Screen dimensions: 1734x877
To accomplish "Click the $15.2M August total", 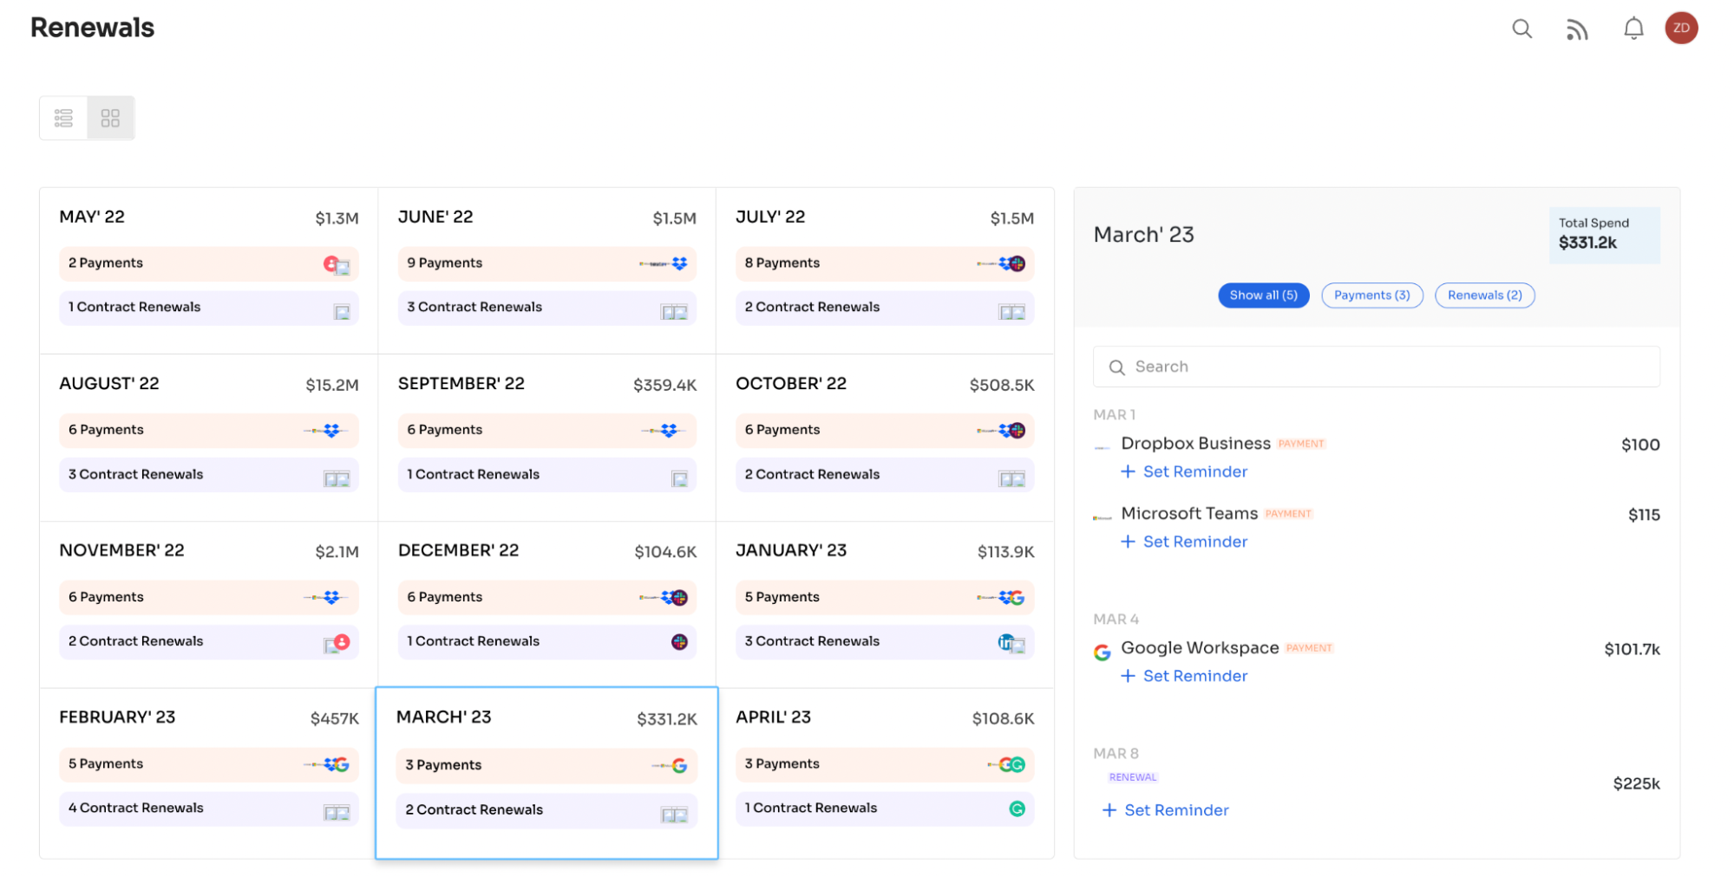I will click(x=331, y=386).
